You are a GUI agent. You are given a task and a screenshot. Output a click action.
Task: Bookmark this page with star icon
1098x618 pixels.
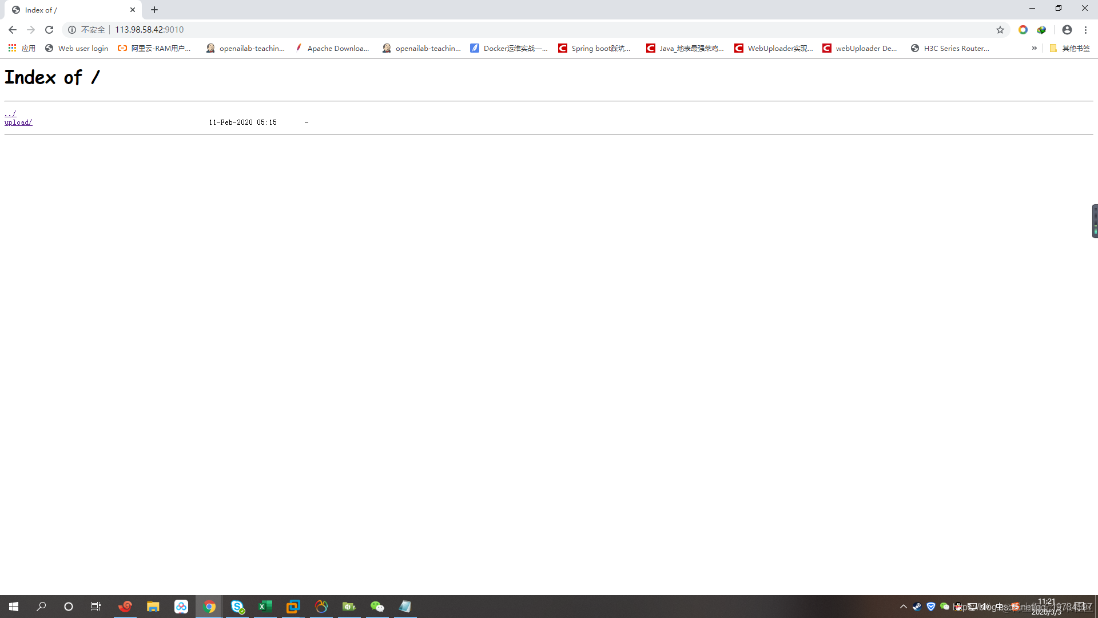coord(1000,30)
